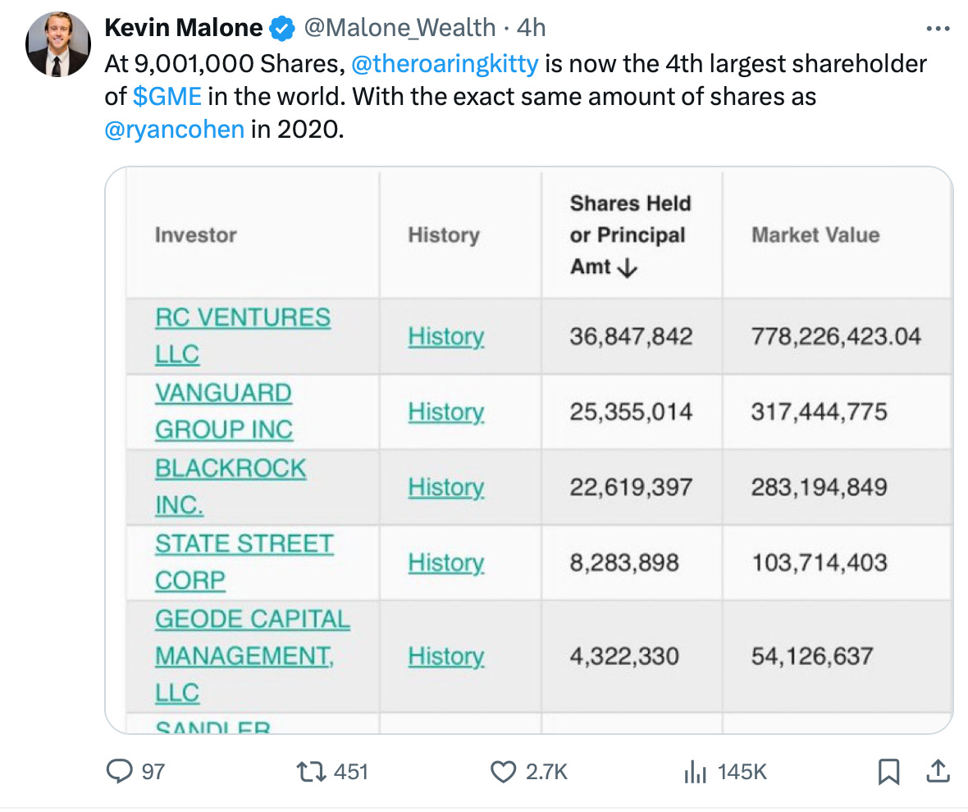The width and height of the screenshot is (968, 812).
Task: Open VANGUARD GROUP INC investor link
Action: click(224, 411)
